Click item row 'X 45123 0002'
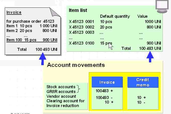The width and height of the screenshot is (171, 114). (81, 27)
